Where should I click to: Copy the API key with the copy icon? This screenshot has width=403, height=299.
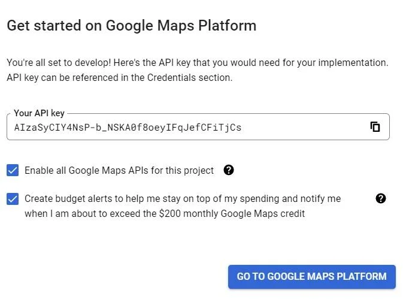[x=375, y=127]
